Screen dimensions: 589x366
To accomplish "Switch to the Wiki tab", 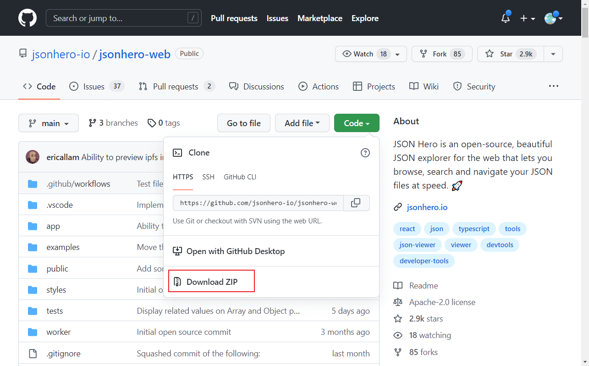I will 424,86.
